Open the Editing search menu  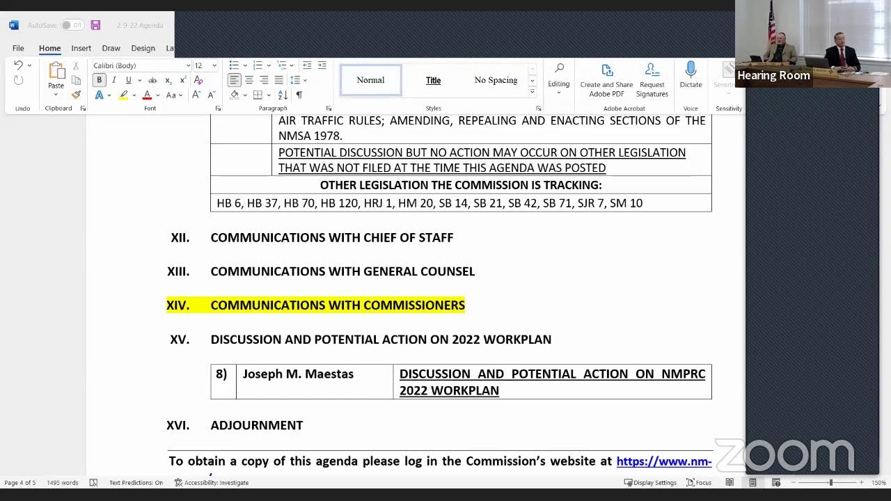[559, 78]
